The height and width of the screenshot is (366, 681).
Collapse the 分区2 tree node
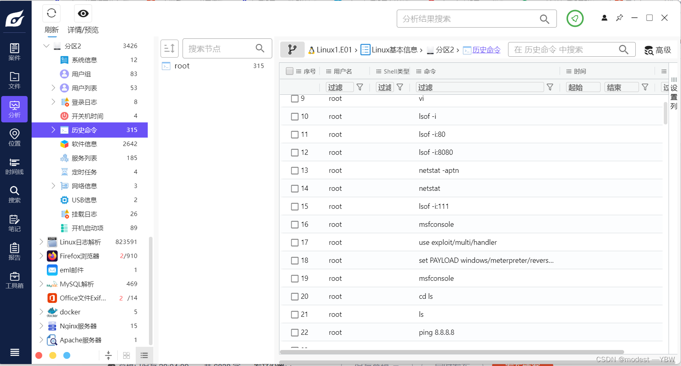click(x=46, y=46)
